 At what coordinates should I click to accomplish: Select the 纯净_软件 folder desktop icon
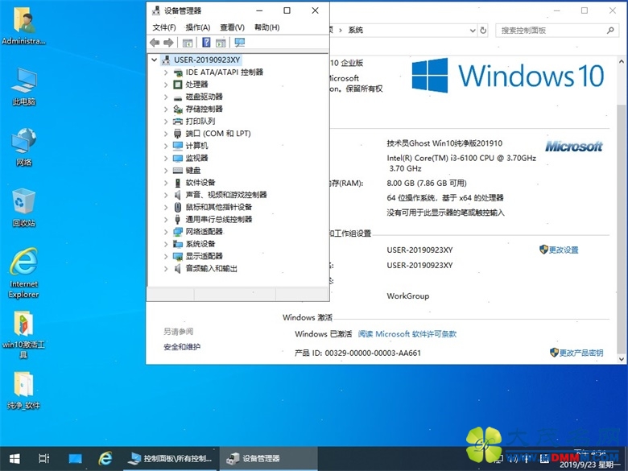(23, 391)
